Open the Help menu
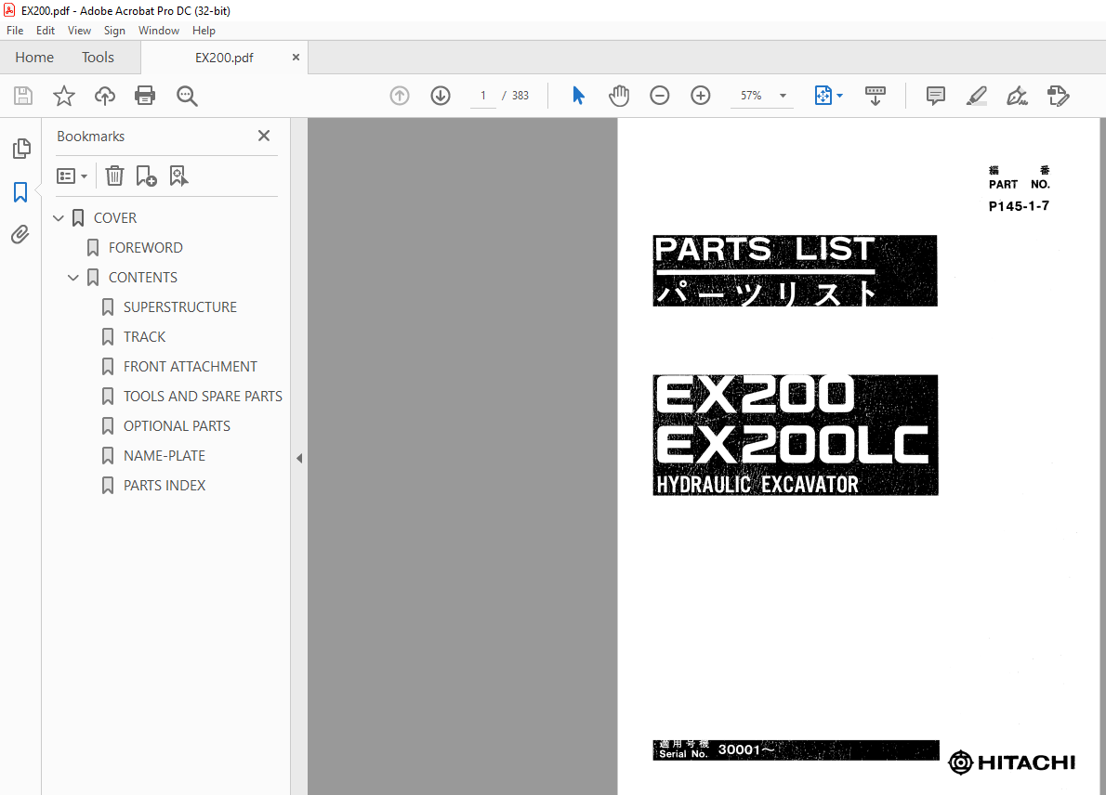 [204, 31]
